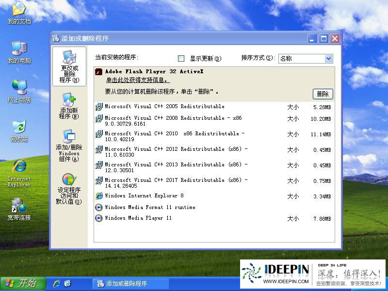Select Microsoft Visual C++ 2008 Redistributable entry
The image size is (388, 291).
(214, 121)
